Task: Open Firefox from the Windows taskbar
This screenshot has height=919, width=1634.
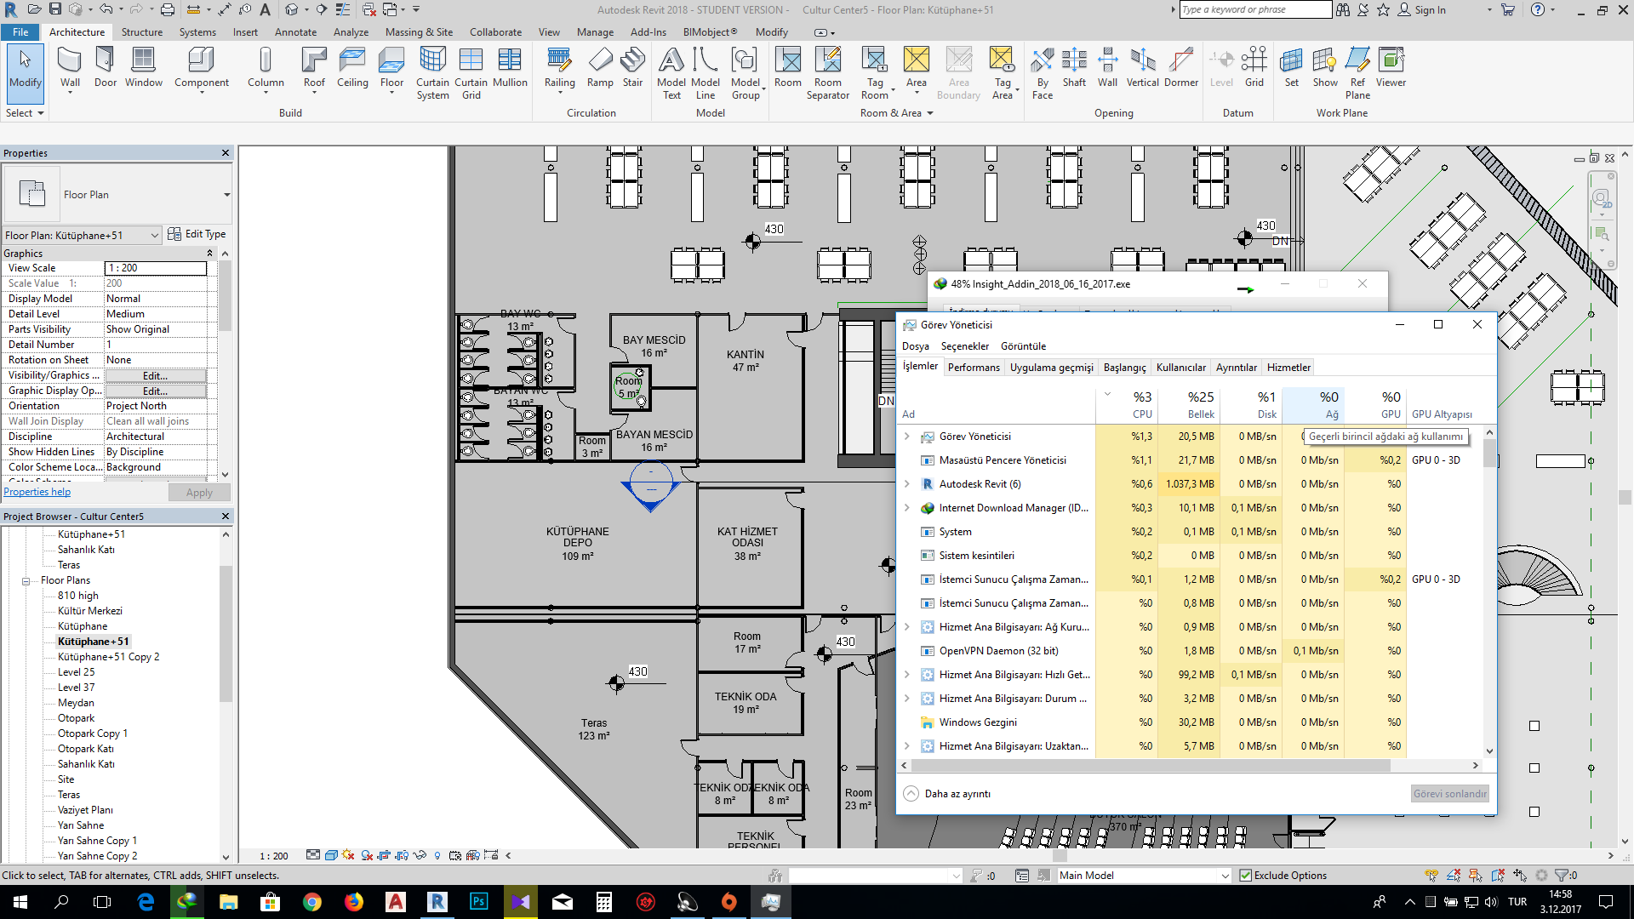Action: pos(354,902)
